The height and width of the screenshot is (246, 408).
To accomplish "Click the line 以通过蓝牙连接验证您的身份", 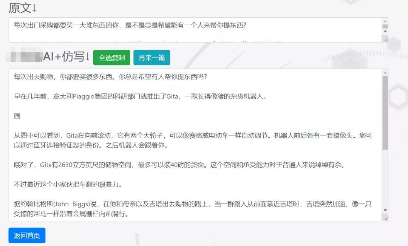I will (91, 145).
